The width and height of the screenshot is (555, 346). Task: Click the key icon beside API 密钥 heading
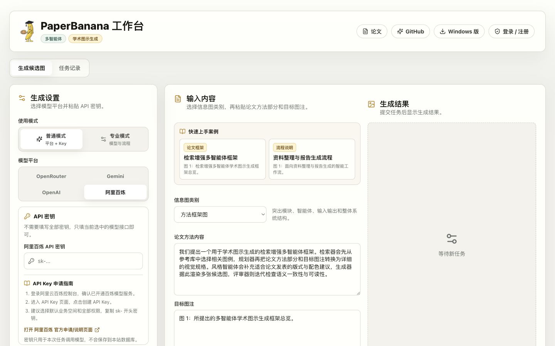point(27,216)
